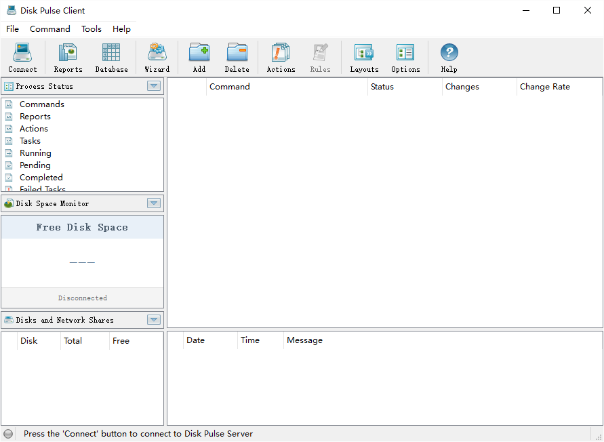Click the icon next to Pending
The width and height of the screenshot is (604, 442).
coord(9,165)
